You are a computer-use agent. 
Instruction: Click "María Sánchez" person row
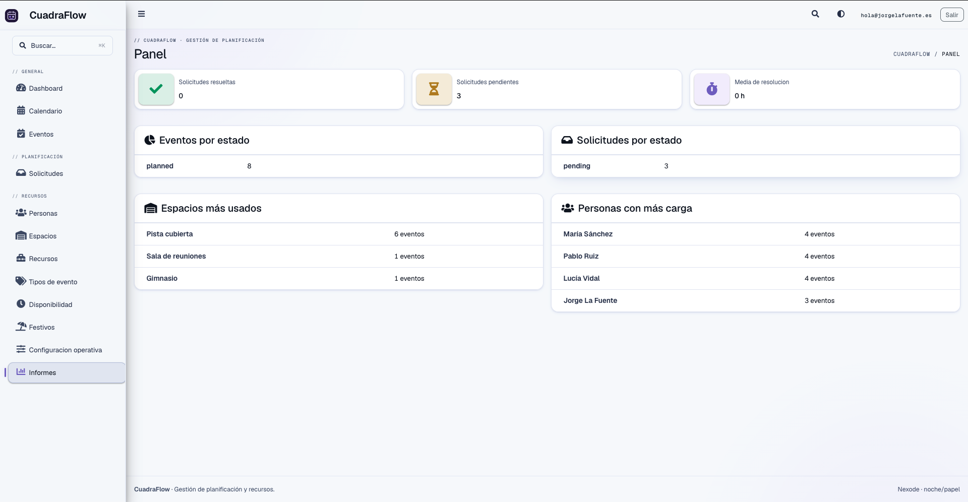(756, 234)
